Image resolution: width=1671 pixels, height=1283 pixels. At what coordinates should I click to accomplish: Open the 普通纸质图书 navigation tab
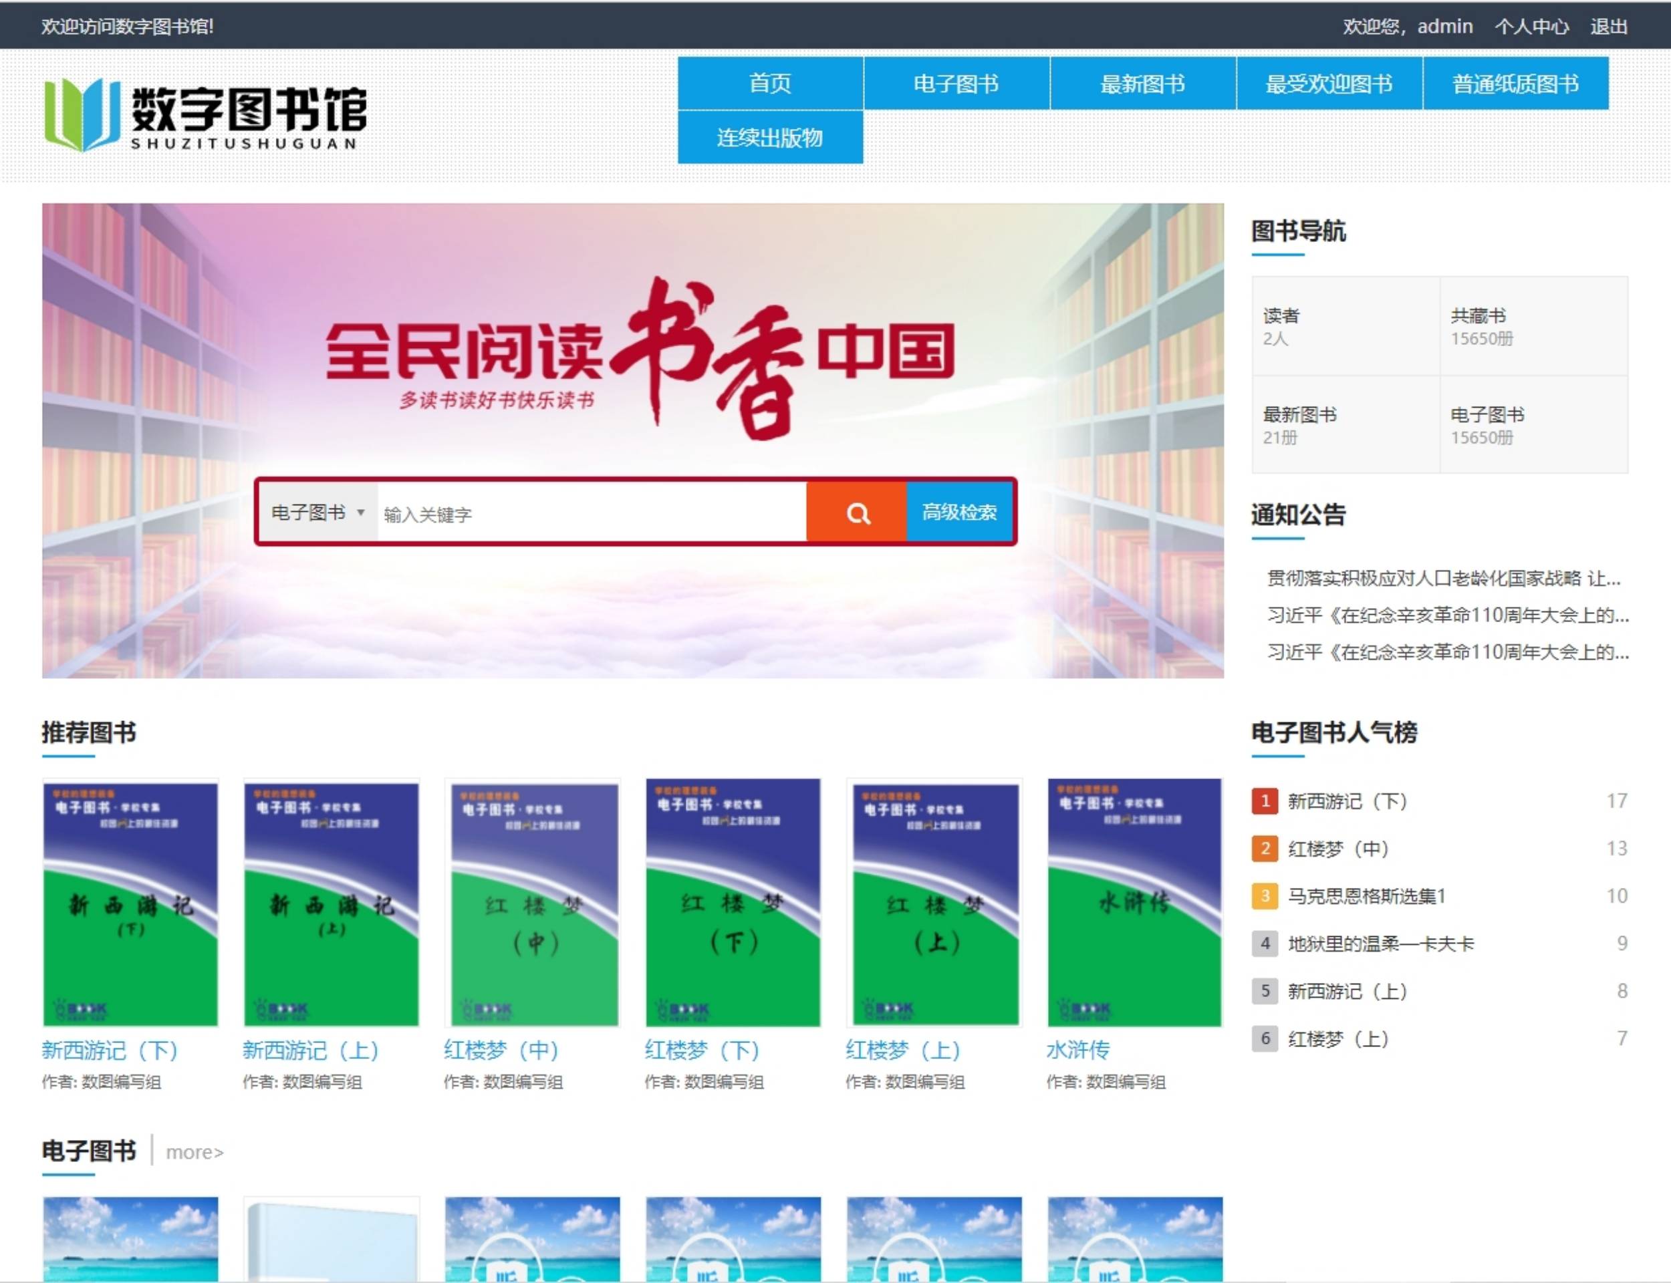point(1515,84)
